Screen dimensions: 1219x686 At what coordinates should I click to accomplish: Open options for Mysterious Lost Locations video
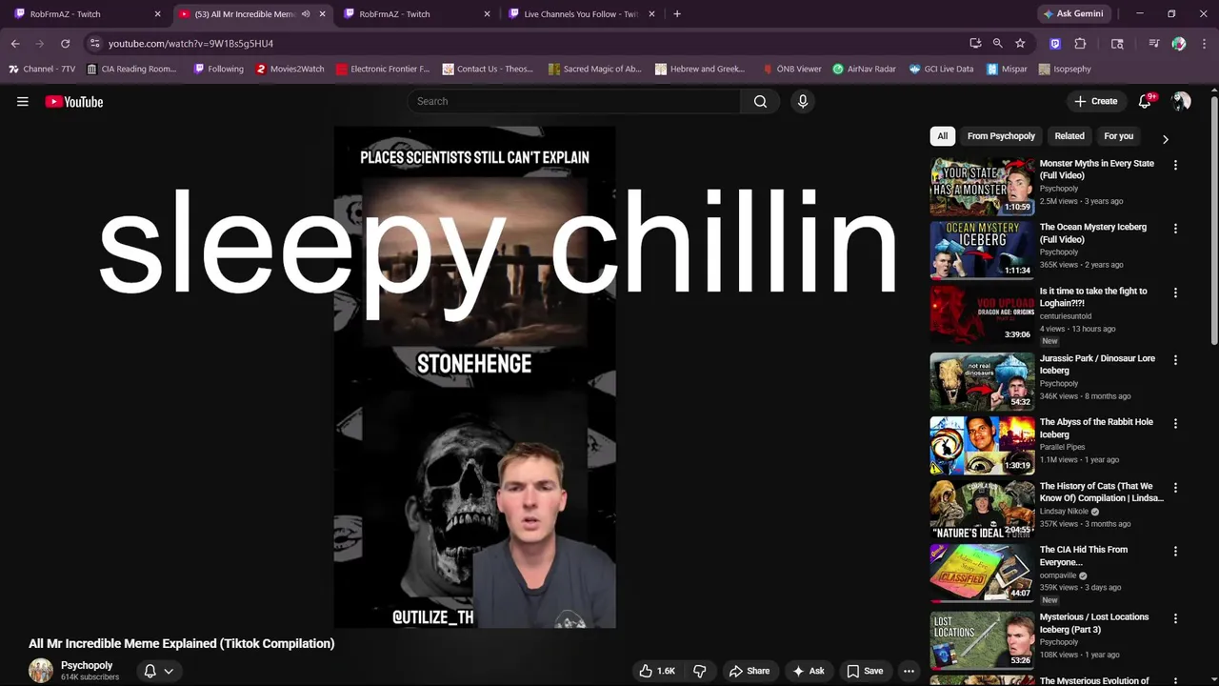(x=1175, y=618)
